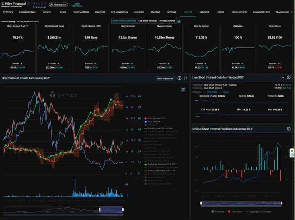Select Official Reports view button

(x=167, y=21)
